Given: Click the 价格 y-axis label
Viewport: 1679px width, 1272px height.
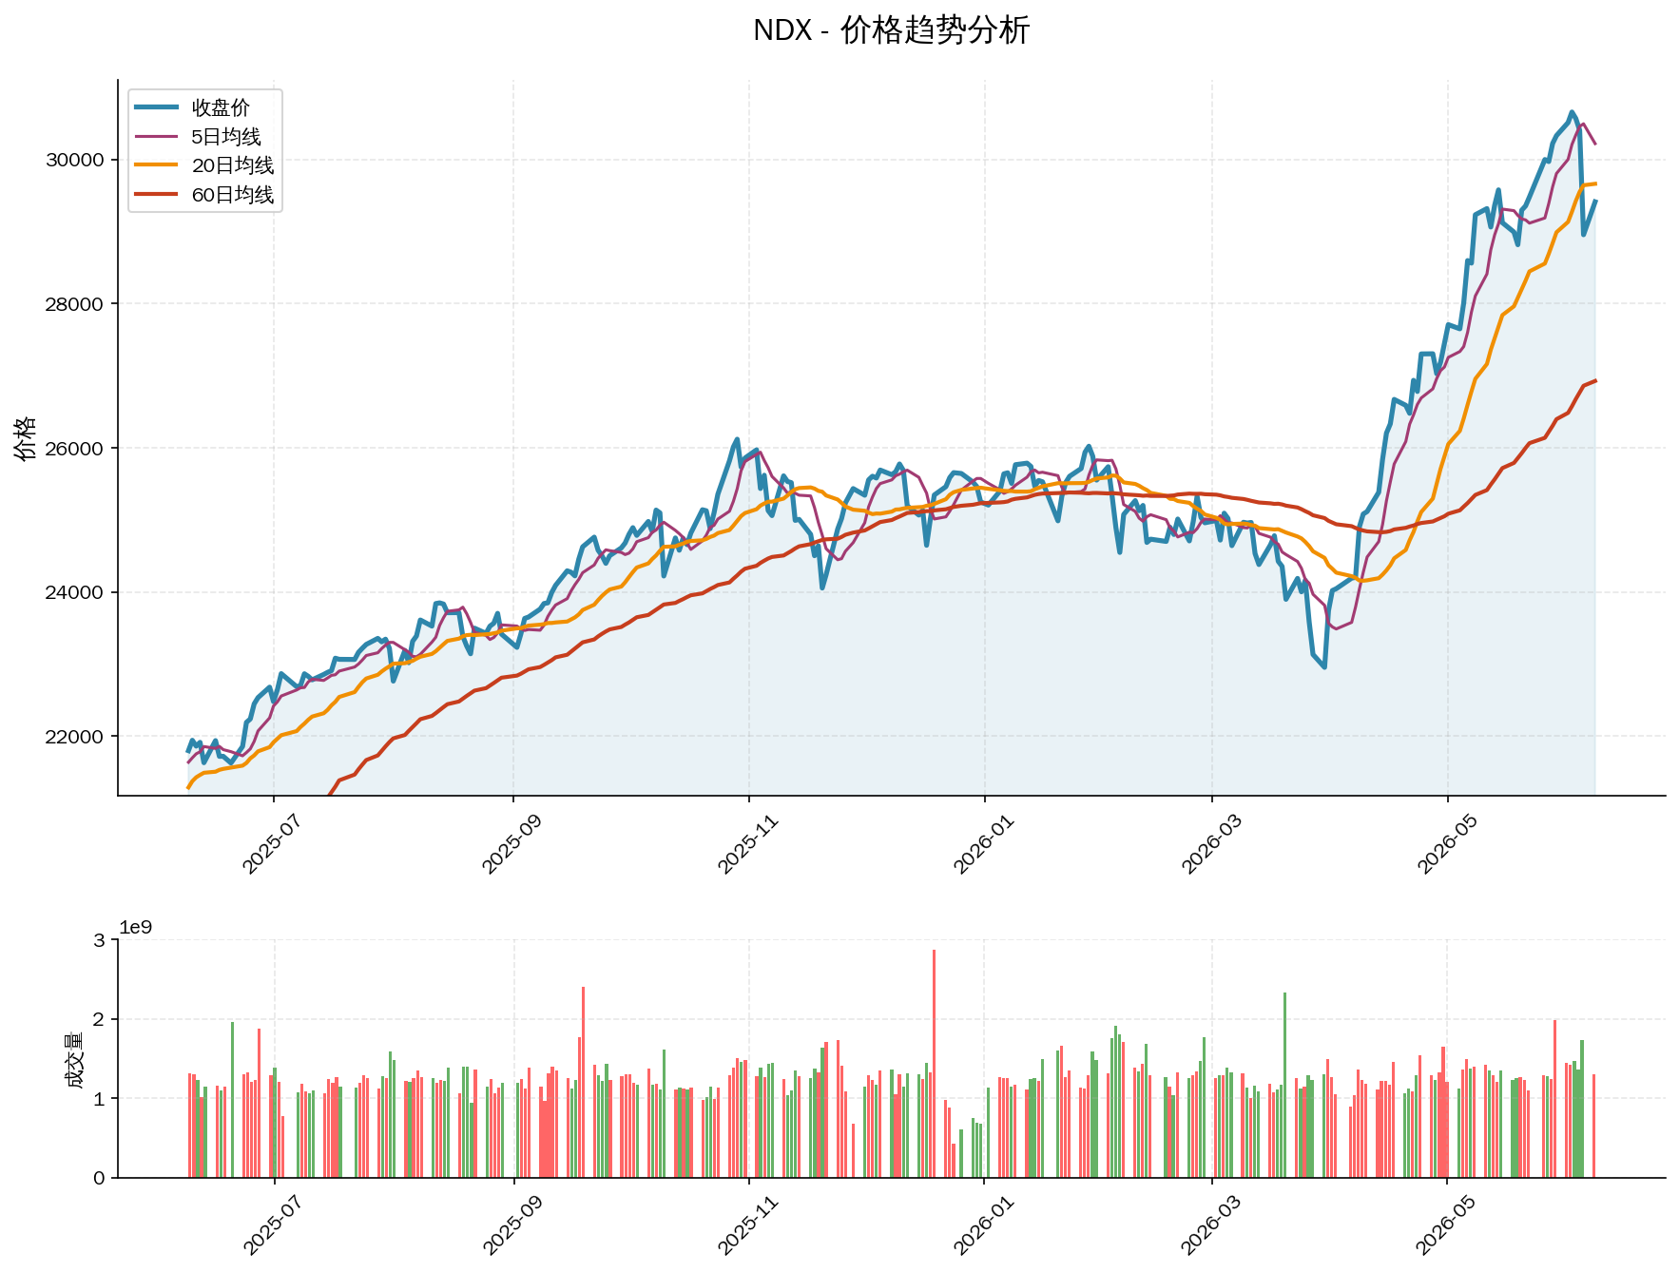Looking at the screenshot, I should click(26, 438).
